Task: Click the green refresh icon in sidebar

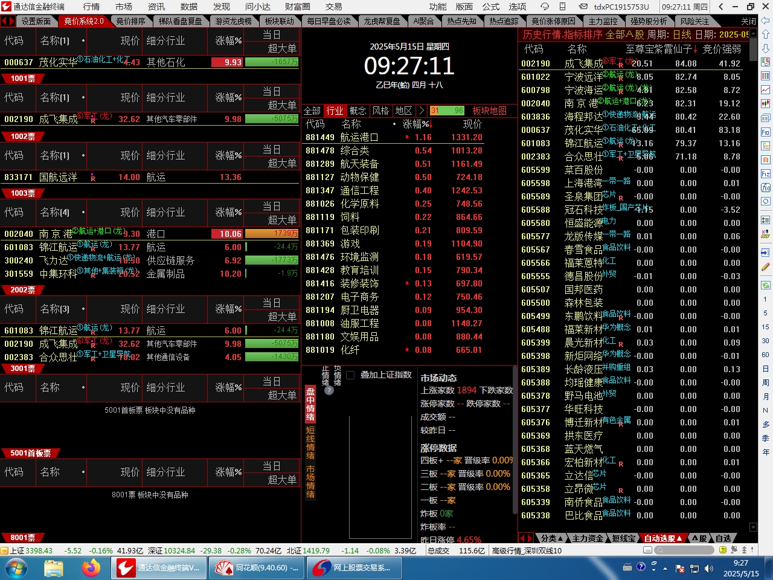Action: [766, 285]
